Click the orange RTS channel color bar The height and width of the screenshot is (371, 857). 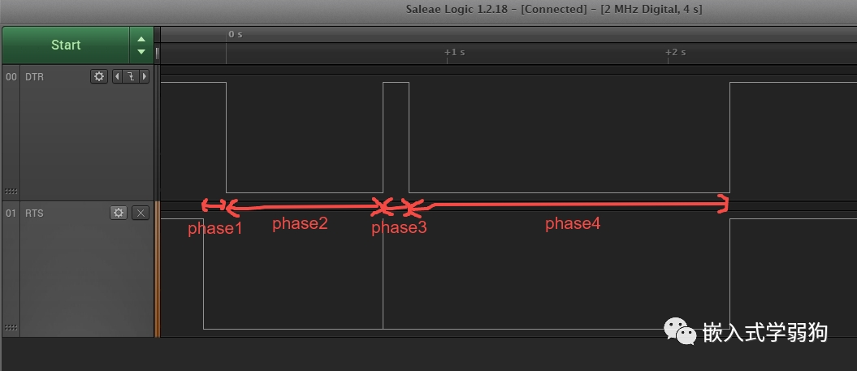[x=158, y=269]
